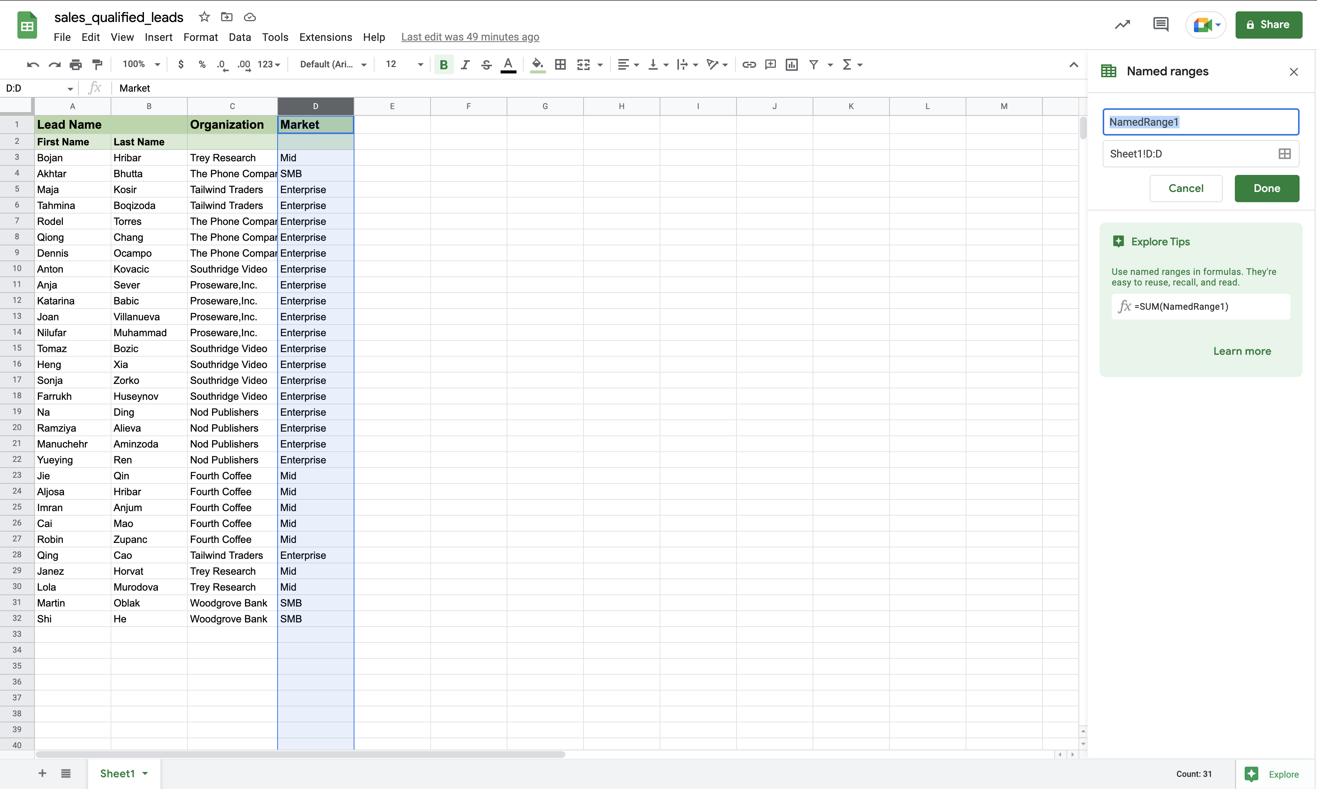
Task: Expand the Sheet1 tab options arrow
Action: pyautogui.click(x=145, y=773)
